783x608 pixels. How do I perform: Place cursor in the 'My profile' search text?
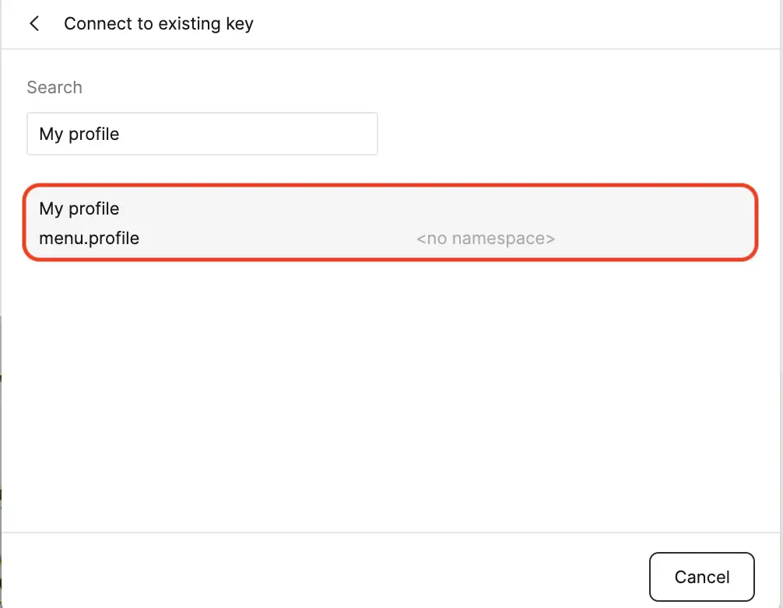[x=79, y=134]
